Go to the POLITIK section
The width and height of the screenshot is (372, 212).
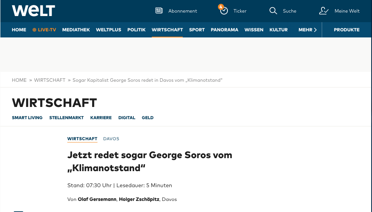(136, 30)
